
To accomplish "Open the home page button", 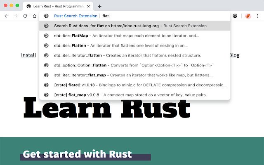I will [x=35, y=16].
